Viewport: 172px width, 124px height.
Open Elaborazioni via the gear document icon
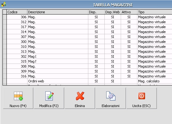coord(111,96)
